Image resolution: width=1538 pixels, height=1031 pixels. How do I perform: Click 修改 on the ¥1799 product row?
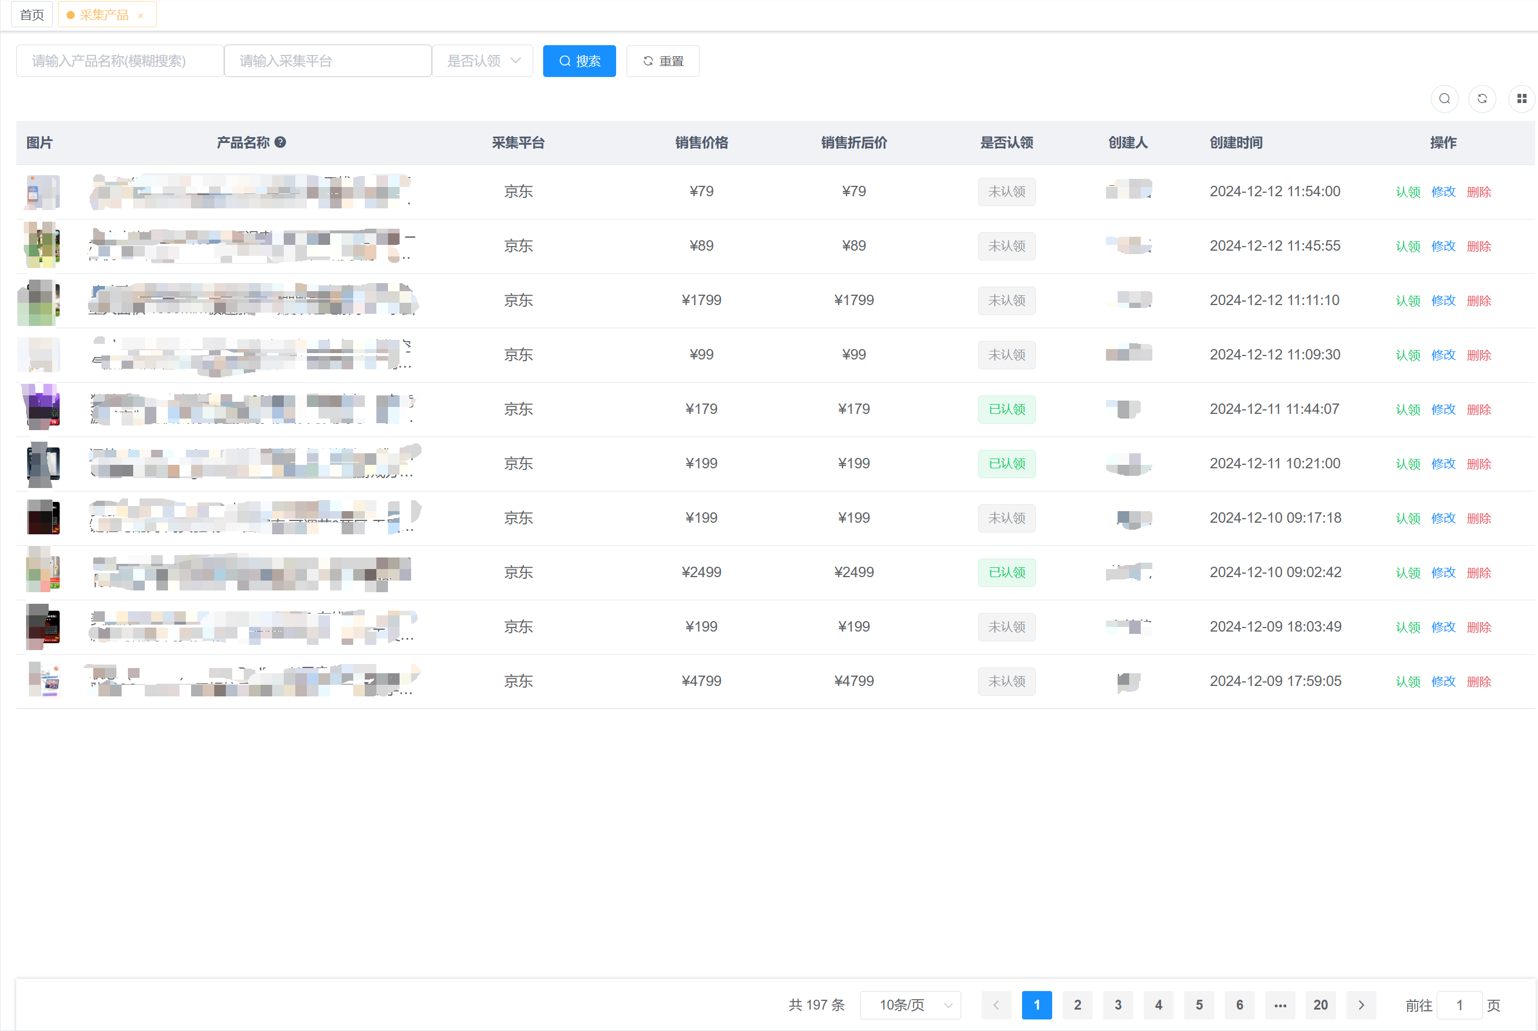tap(1443, 300)
